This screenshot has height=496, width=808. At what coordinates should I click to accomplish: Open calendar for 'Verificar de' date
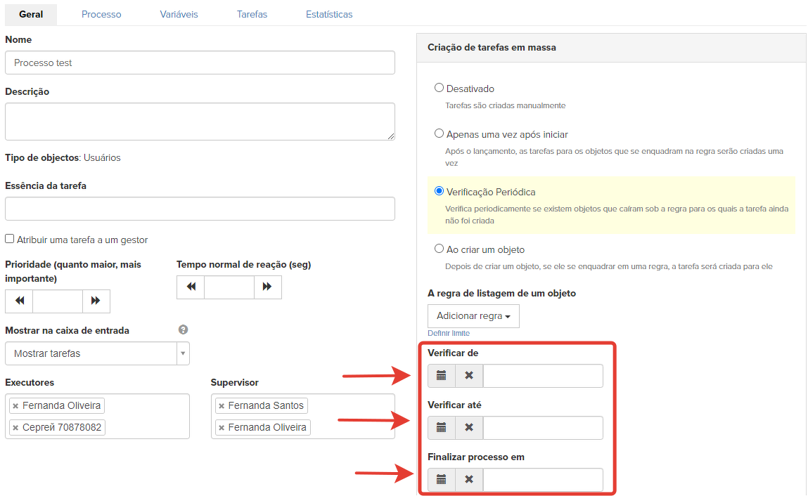(x=441, y=376)
